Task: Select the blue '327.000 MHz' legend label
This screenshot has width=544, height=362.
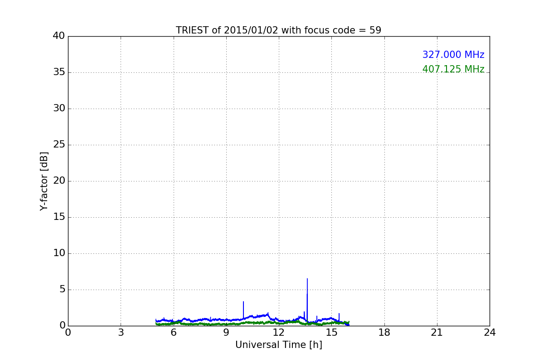Action: (453, 55)
